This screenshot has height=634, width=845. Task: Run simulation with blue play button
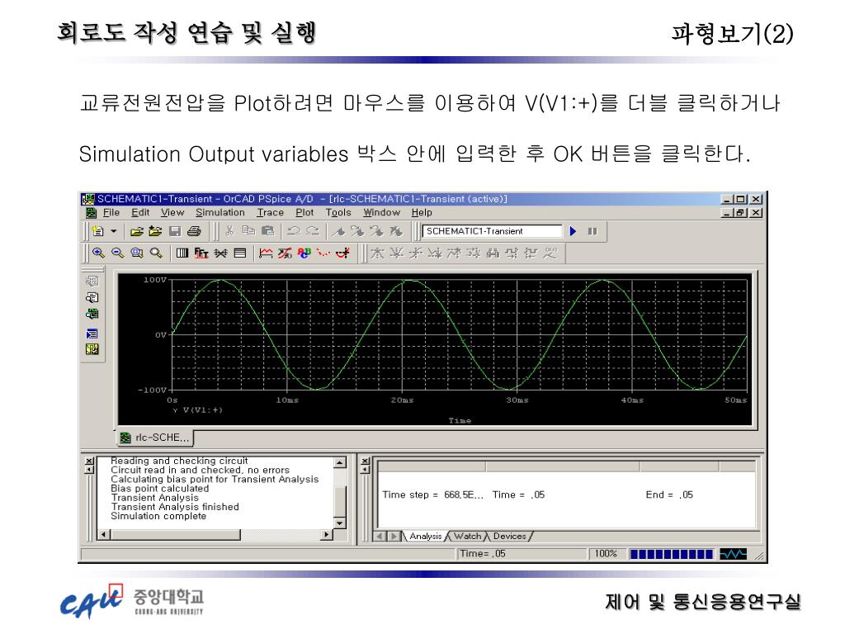coord(574,231)
